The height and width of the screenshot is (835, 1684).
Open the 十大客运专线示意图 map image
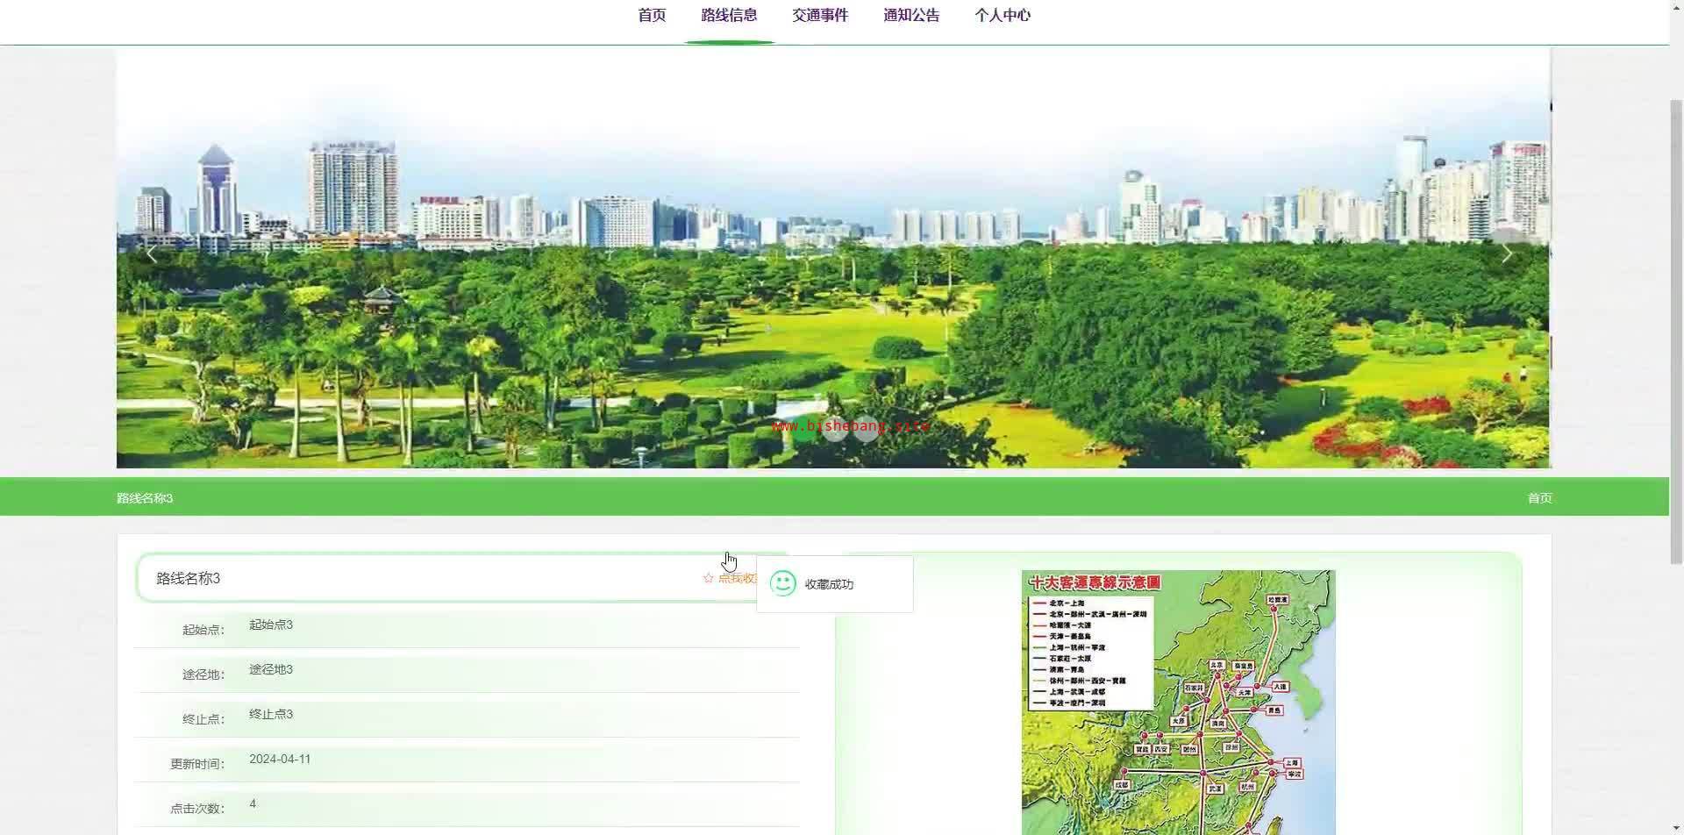[x=1178, y=702]
